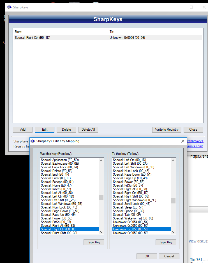Maximize the SharpKeys main window

[191, 7]
